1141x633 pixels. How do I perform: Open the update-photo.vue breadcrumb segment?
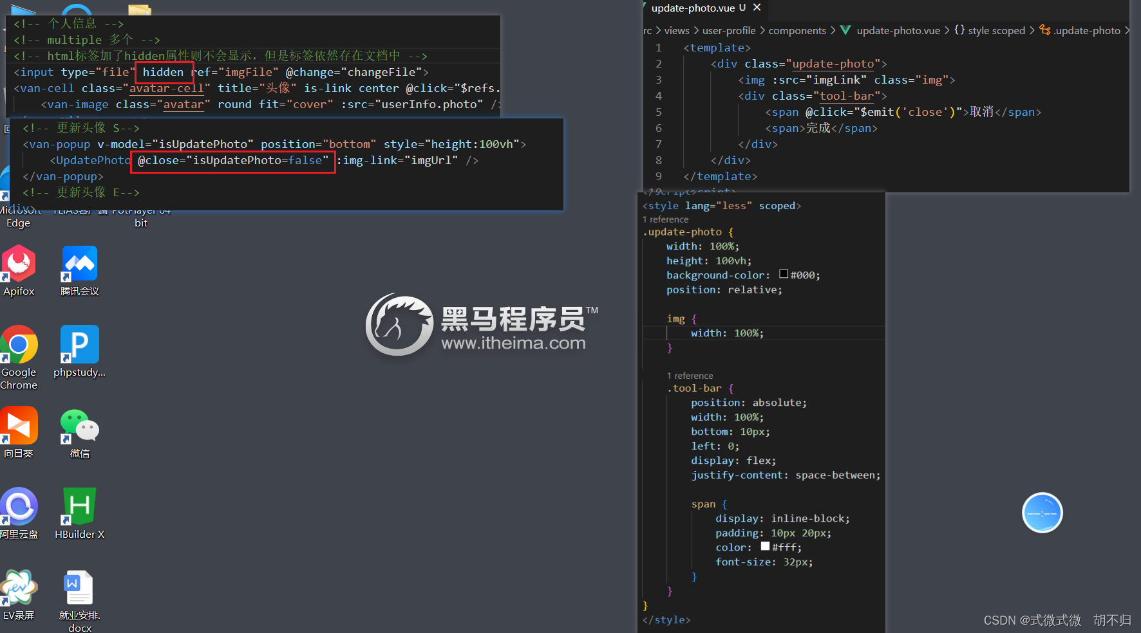click(x=898, y=30)
